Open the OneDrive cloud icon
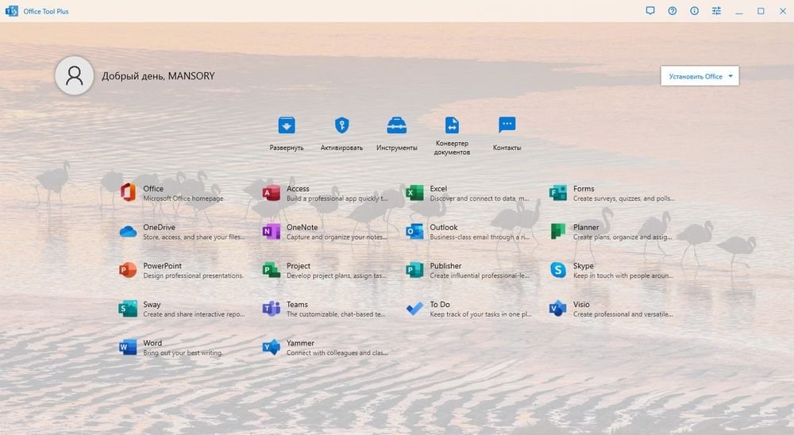This screenshot has width=794, height=435. point(128,232)
